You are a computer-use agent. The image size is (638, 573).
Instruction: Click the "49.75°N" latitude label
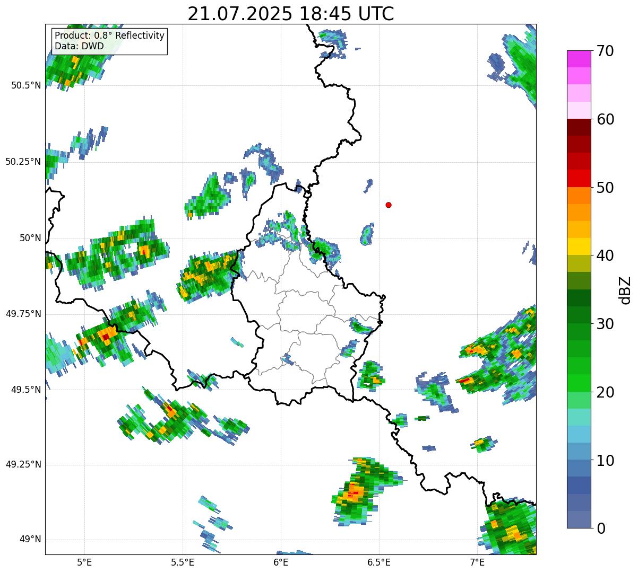23,313
